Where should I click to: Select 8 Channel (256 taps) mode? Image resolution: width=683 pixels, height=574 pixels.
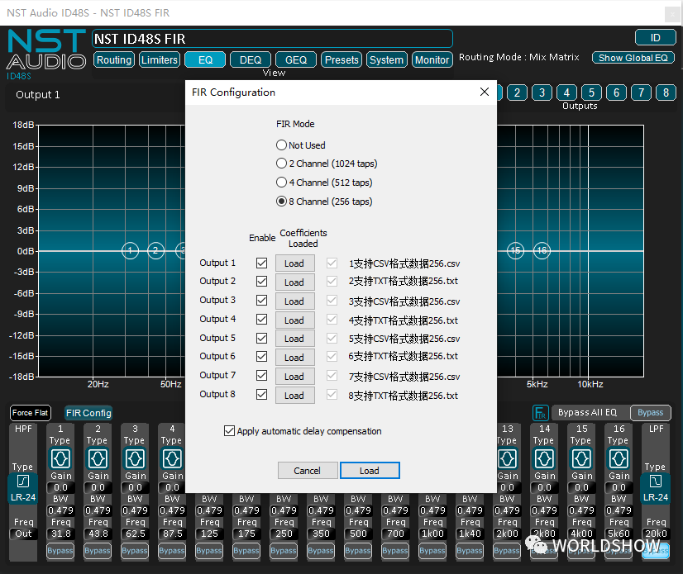pos(281,201)
